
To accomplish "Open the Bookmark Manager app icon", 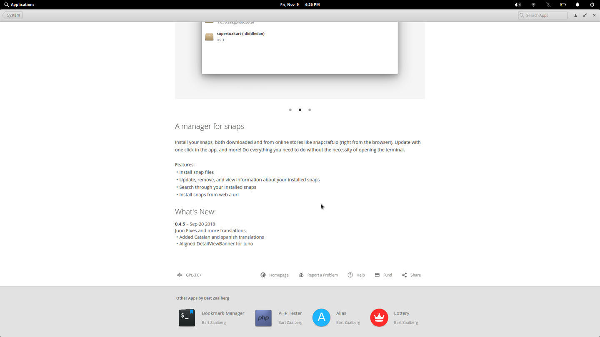I will [187, 317].
